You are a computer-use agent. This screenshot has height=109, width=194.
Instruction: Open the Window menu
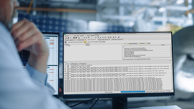coord(93,36)
